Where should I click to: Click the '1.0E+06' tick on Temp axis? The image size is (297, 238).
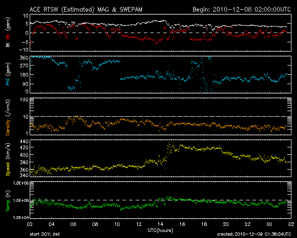click(21, 183)
